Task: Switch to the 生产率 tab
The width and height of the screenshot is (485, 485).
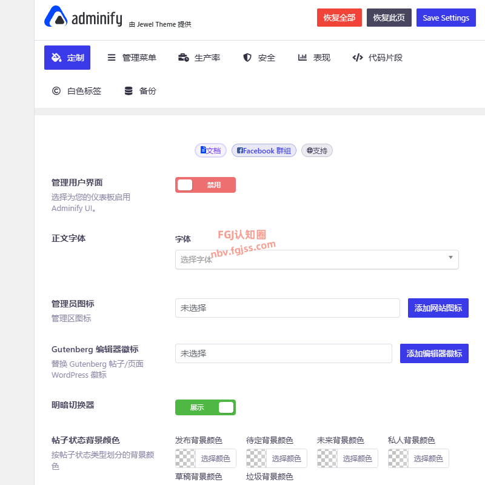Action: [x=199, y=58]
